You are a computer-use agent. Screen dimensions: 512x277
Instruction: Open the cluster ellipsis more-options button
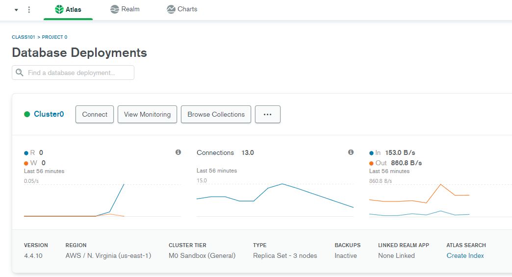(267, 114)
